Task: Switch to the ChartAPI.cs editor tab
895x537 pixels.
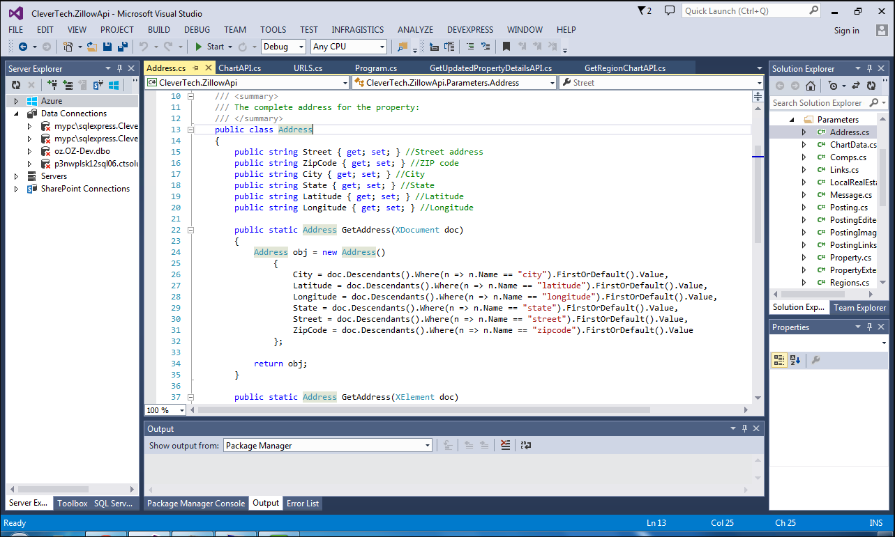Action: coord(239,68)
